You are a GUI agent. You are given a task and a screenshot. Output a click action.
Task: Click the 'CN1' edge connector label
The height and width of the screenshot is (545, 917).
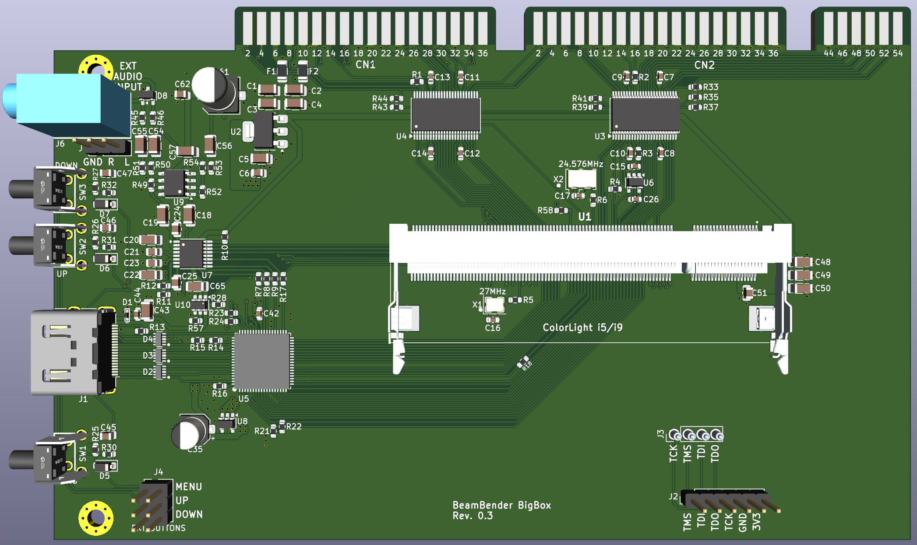click(365, 65)
